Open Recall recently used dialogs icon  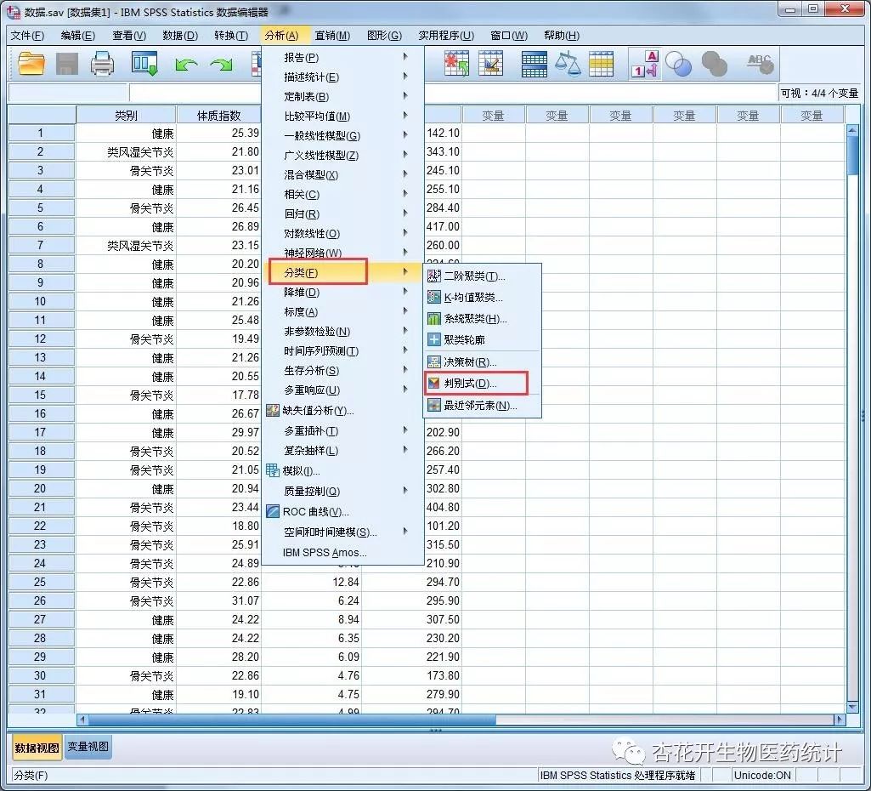[x=144, y=64]
